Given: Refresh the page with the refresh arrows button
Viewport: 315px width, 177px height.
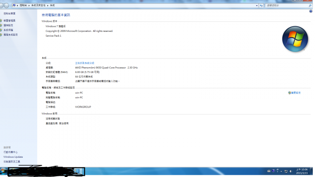Looking at the screenshot, I should [x=261, y=5].
